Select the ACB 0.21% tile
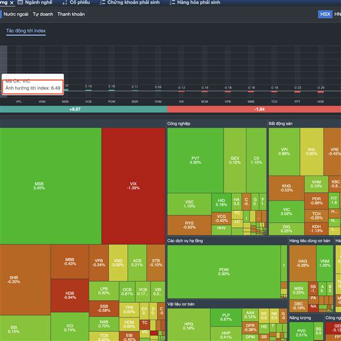 [x=137, y=263]
